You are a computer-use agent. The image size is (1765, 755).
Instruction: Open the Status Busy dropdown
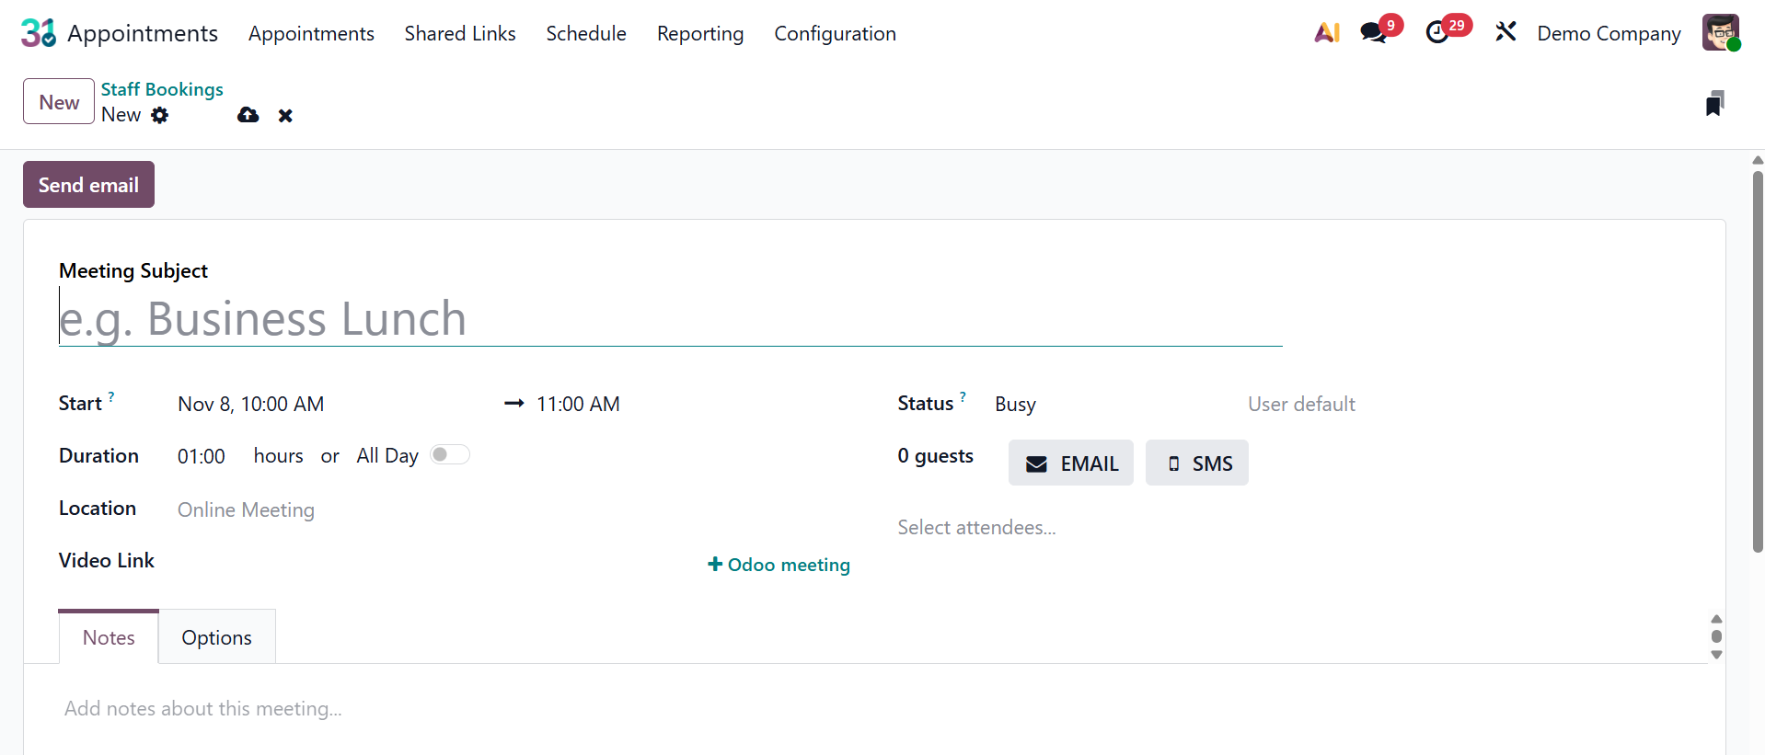[1104, 405]
